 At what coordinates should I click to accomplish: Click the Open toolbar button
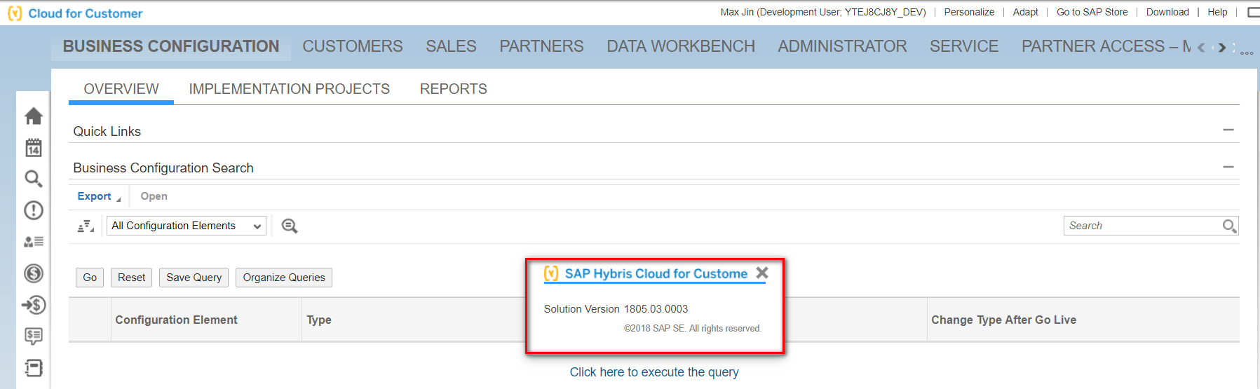(x=154, y=196)
